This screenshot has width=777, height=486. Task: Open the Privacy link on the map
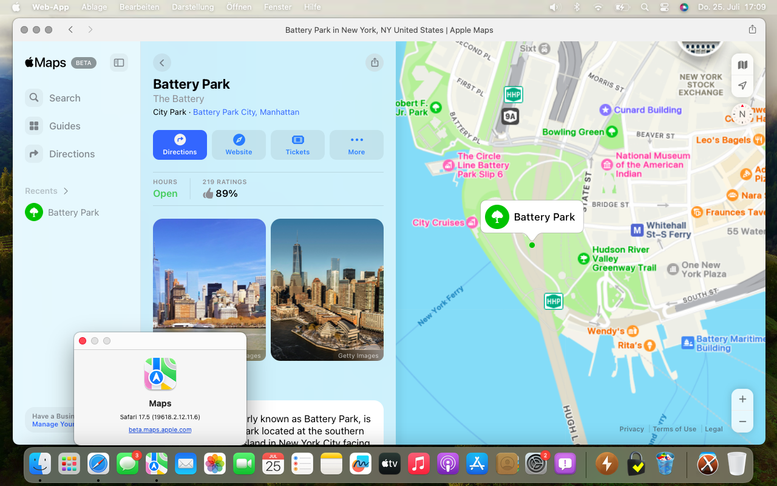coord(632,429)
